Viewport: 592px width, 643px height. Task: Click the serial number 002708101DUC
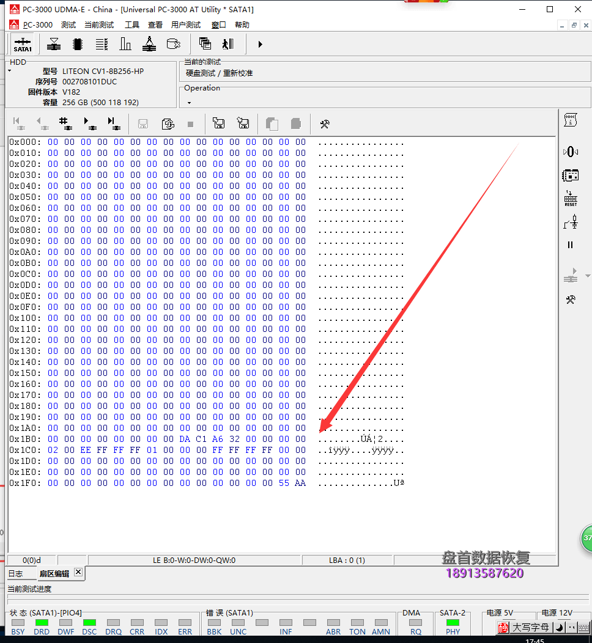tap(89, 82)
